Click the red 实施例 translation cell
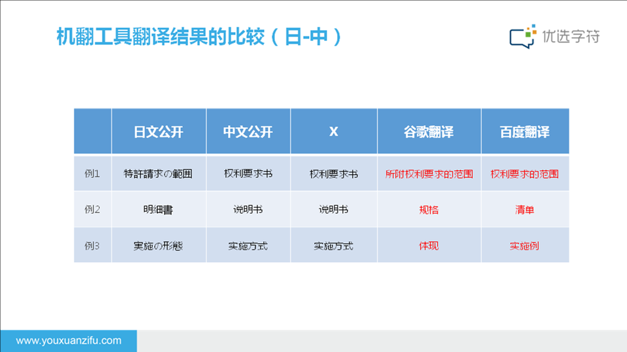The width and height of the screenshot is (627, 352). (x=525, y=246)
